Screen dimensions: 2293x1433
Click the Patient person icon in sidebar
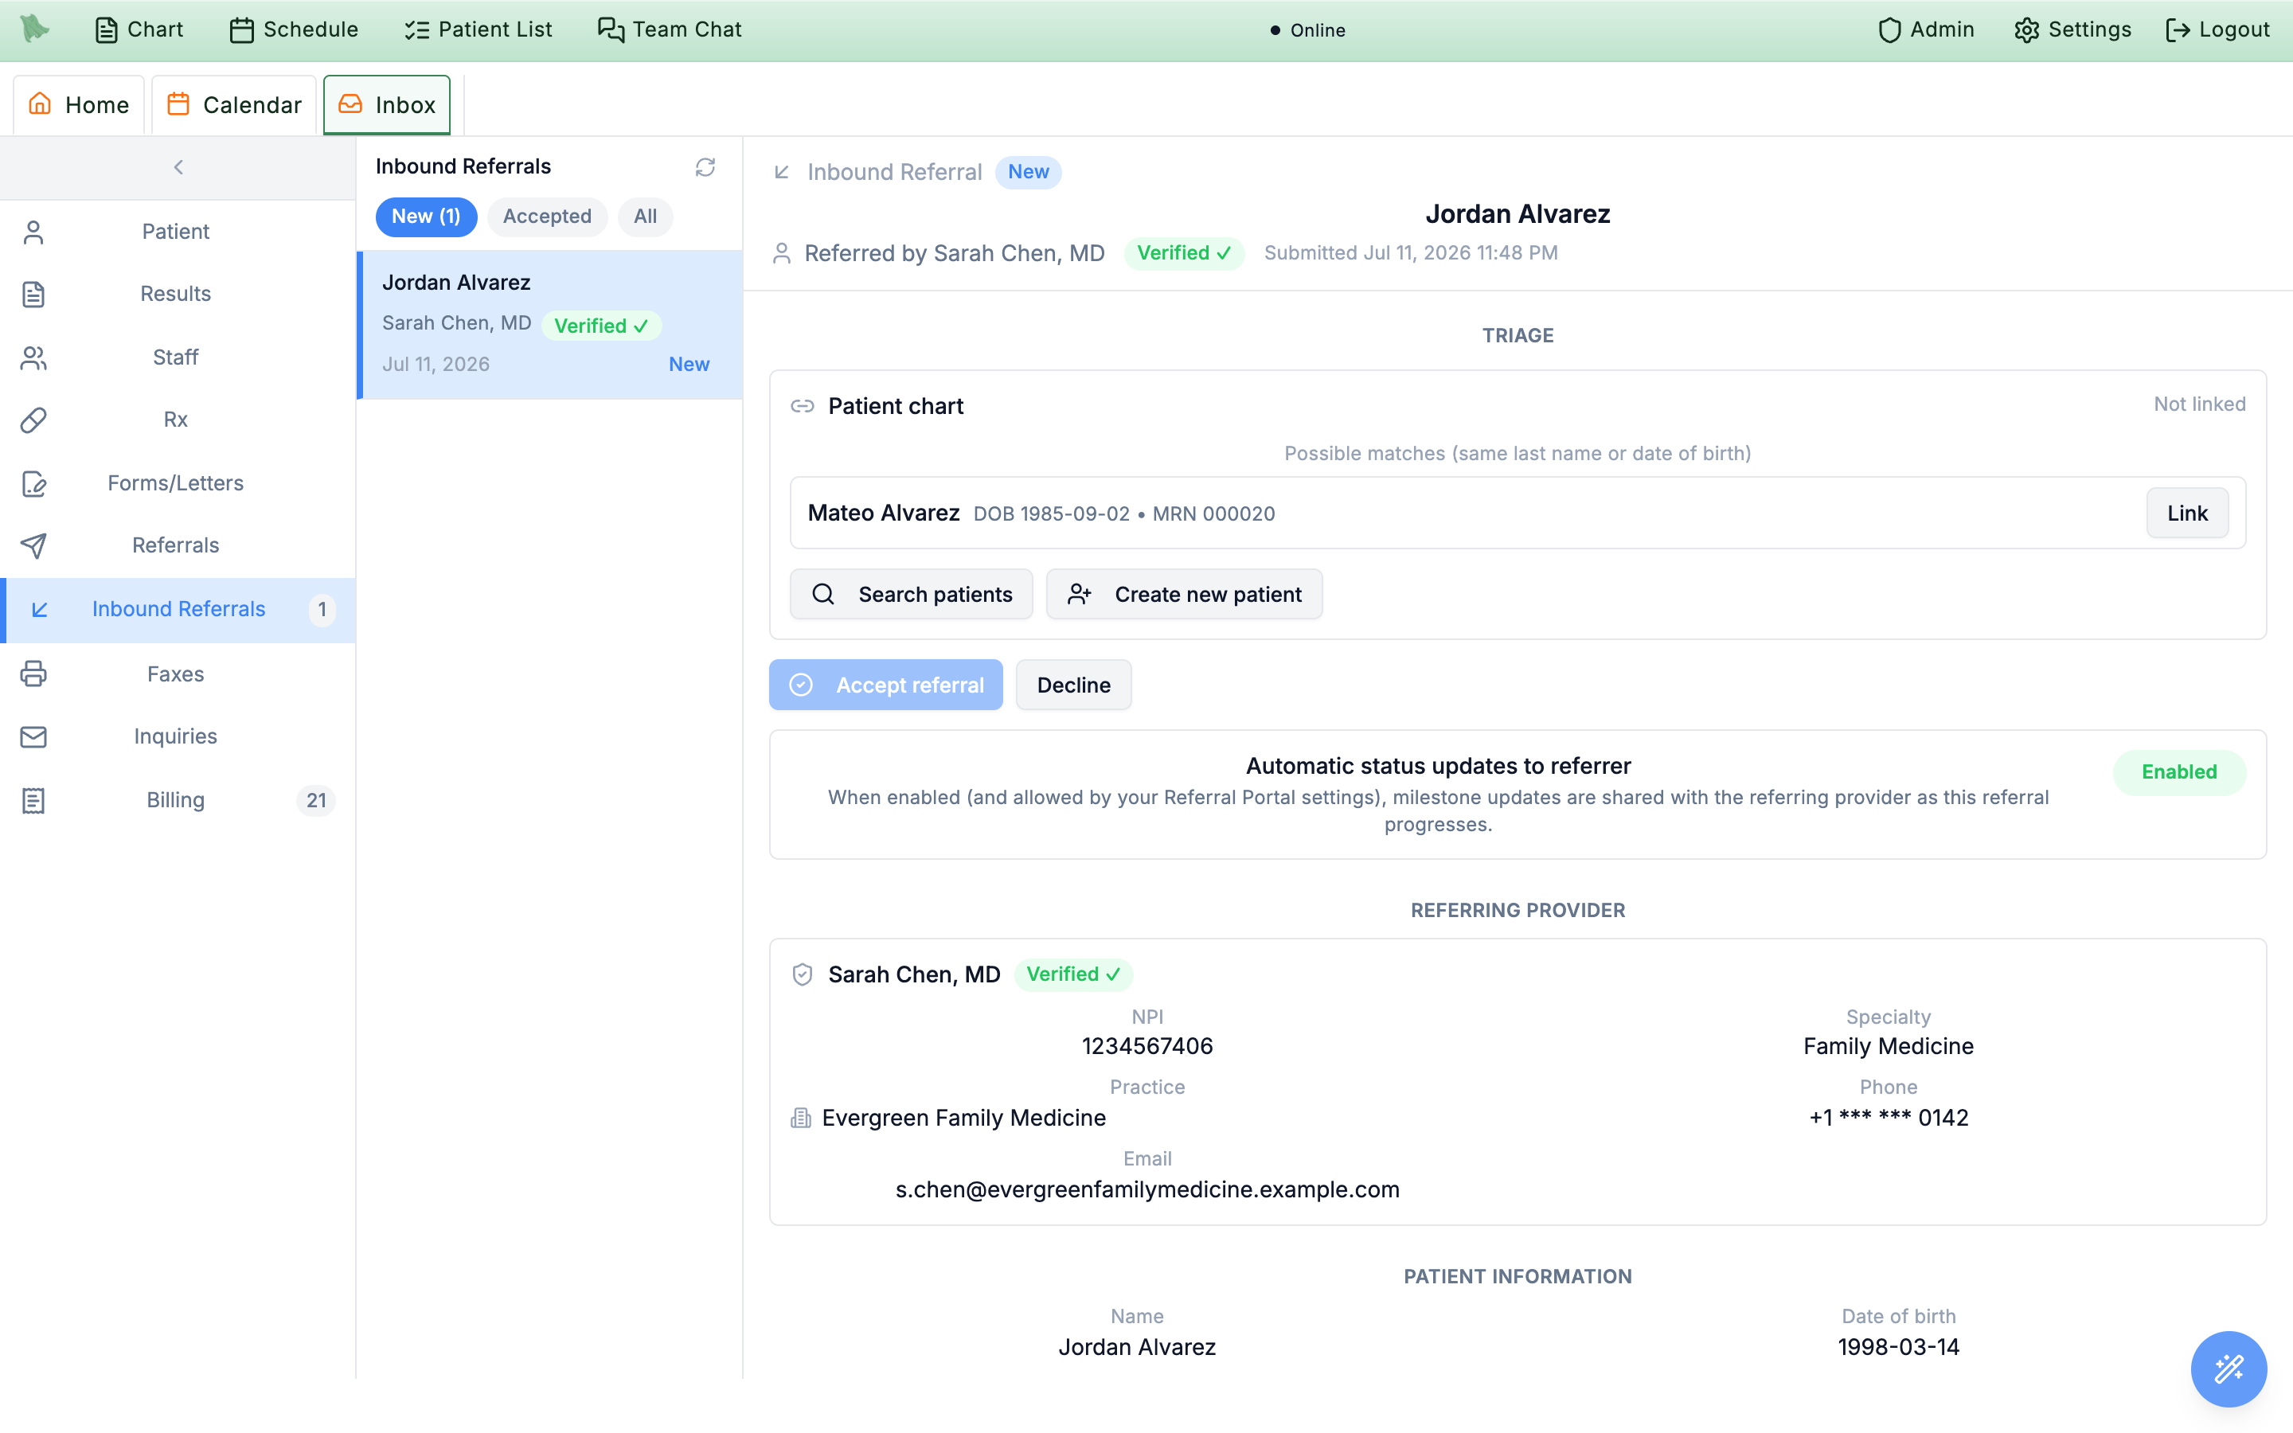coord(34,232)
